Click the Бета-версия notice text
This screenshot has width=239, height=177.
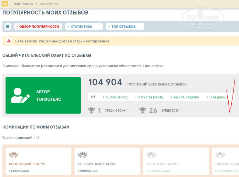pyautogui.click(x=62, y=41)
